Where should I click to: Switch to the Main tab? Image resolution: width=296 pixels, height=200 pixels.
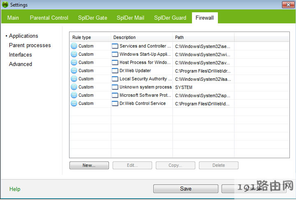tap(13, 18)
